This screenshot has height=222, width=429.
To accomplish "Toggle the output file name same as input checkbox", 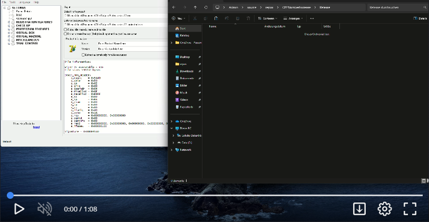I will coord(65,30).
